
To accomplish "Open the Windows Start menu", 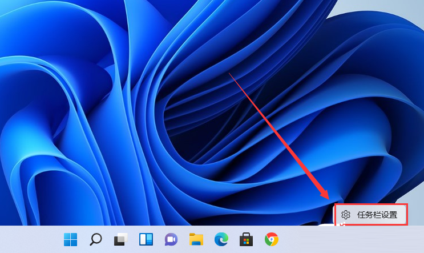I will pyautogui.click(x=70, y=239).
